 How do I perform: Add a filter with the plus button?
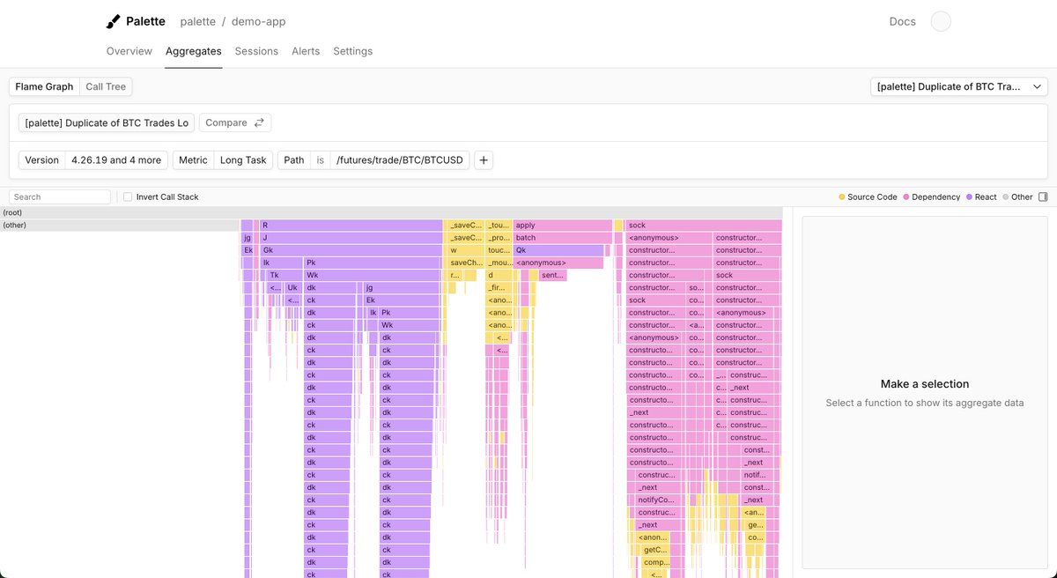[x=484, y=160]
